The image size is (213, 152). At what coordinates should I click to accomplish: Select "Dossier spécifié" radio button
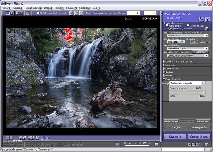coord(188,26)
